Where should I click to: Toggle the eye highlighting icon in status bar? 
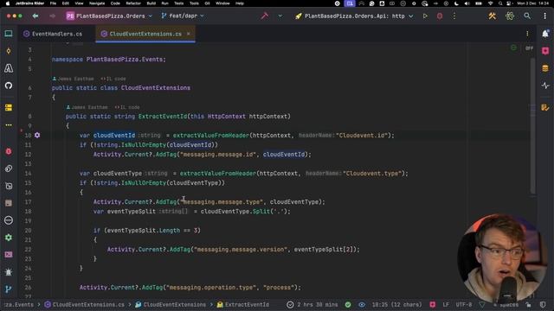pyautogui.click(x=362, y=304)
